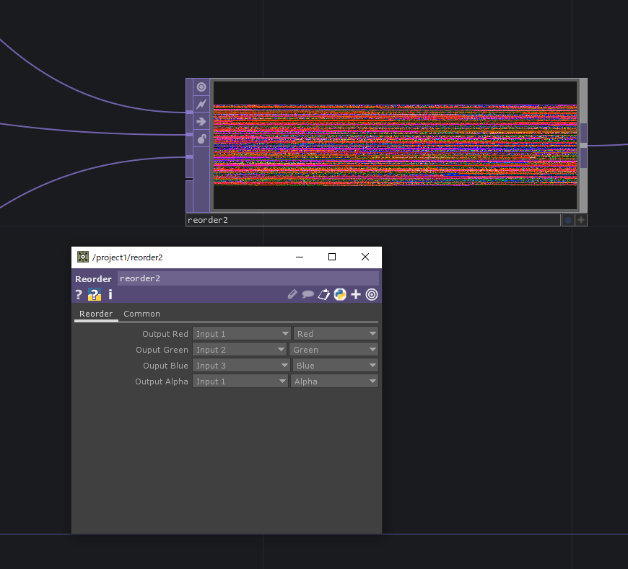Click the bold Reorder operator type label
The image size is (628, 569).
[x=93, y=279]
